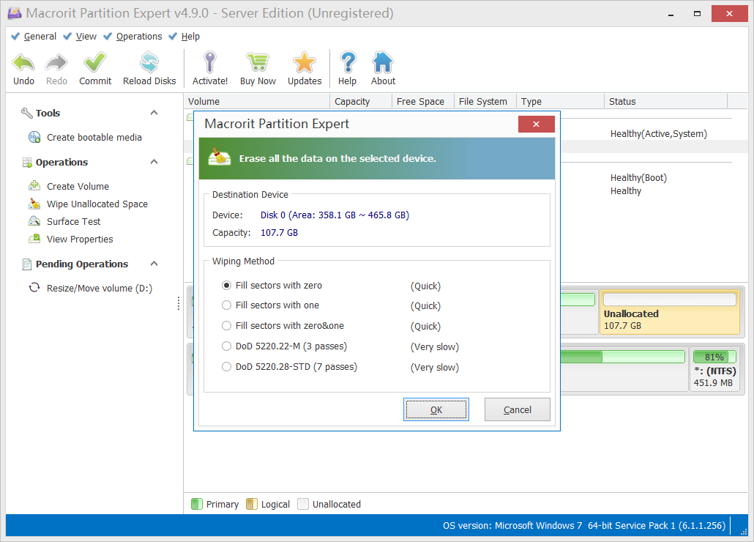The width and height of the screenshot is (754, 542).
Task: Click View Properties link
Action: point(80,239)
